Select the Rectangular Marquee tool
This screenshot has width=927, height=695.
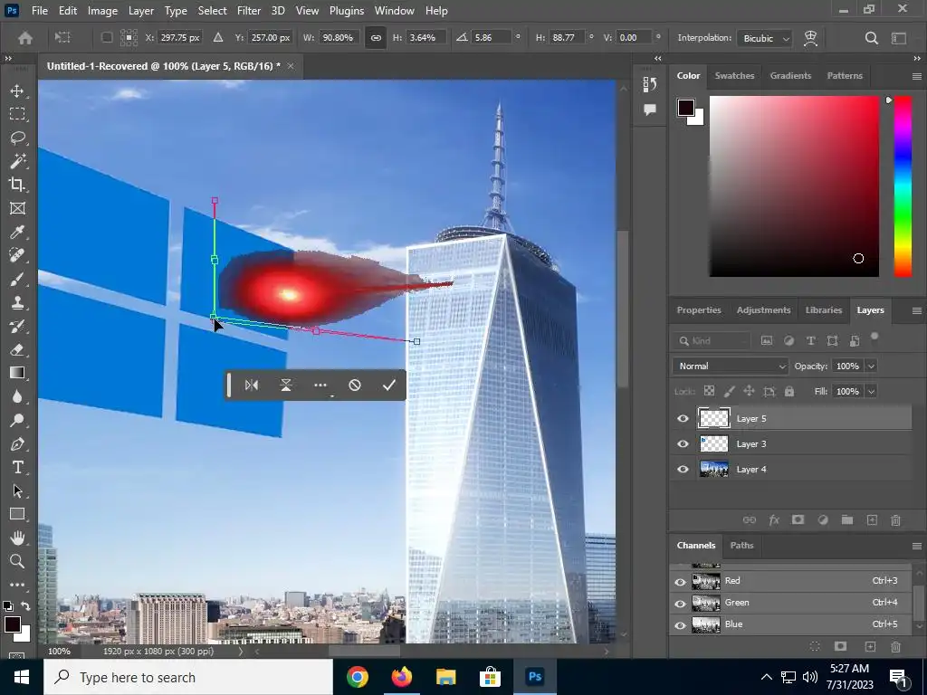click(x=17, y=113)
